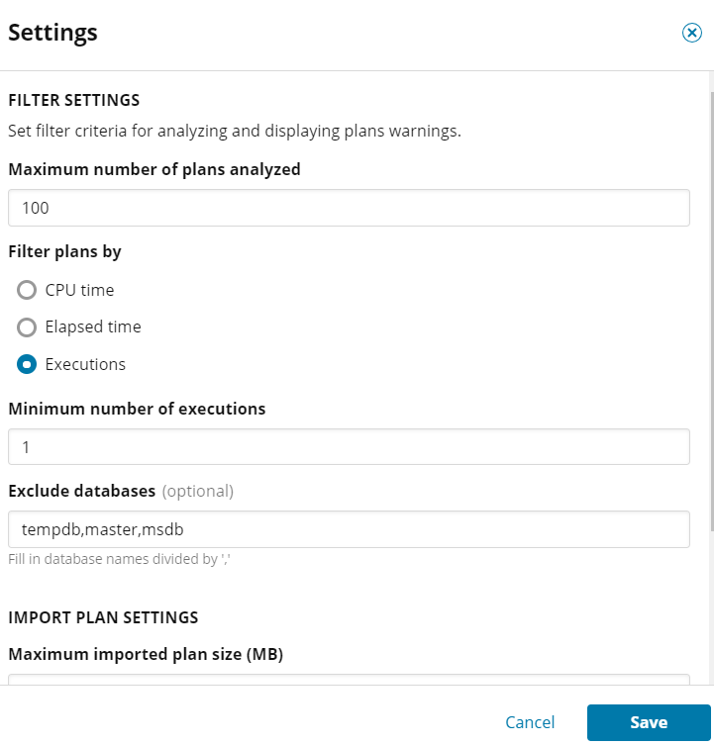
Task: Click the Maximum imported plan size (MB) label
Action: (146, 654)
